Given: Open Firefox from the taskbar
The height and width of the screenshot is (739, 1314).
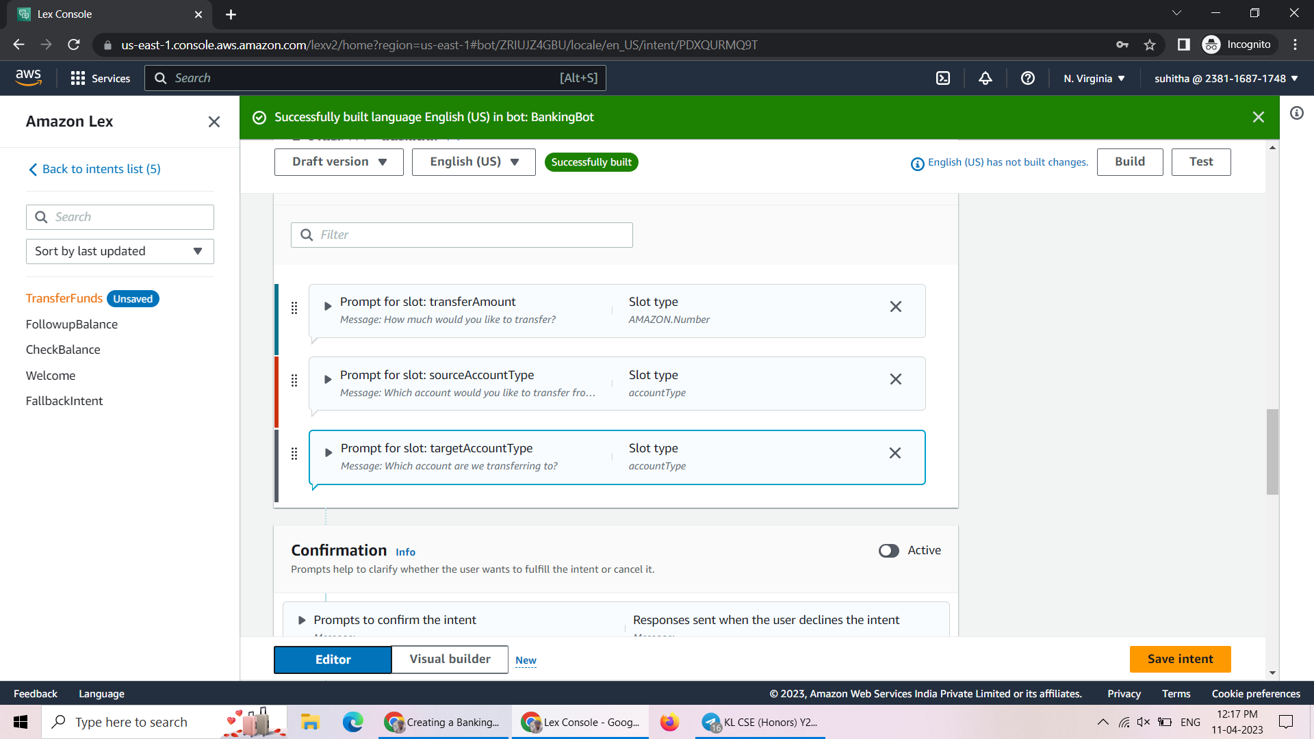Looking at the screenshot, I should pyautogui.click(x=669, y=722).
